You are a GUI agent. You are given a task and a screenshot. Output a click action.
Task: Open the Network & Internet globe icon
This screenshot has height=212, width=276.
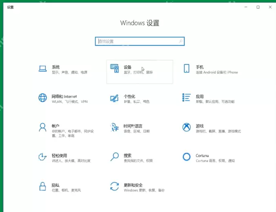click(x=42, y=98)
